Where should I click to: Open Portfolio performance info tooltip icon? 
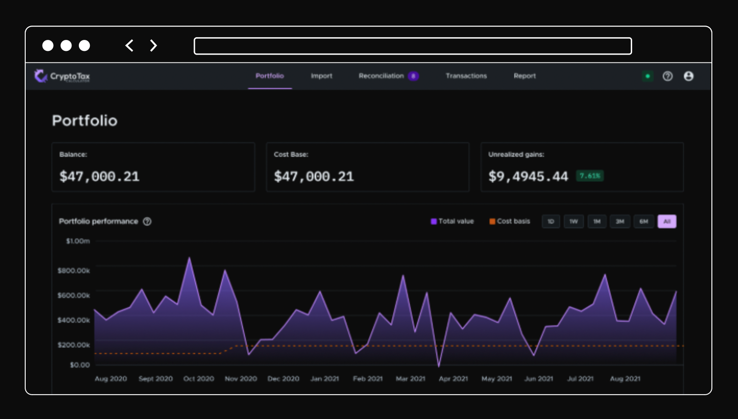[x=147, y=221]
